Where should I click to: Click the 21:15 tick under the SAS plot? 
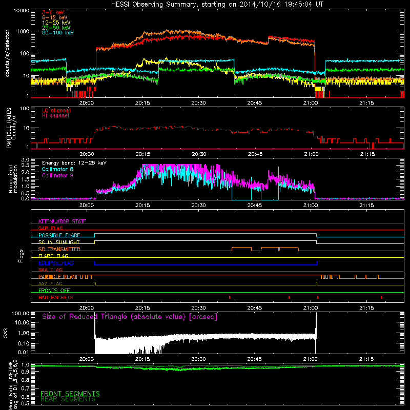pos(366,359)
